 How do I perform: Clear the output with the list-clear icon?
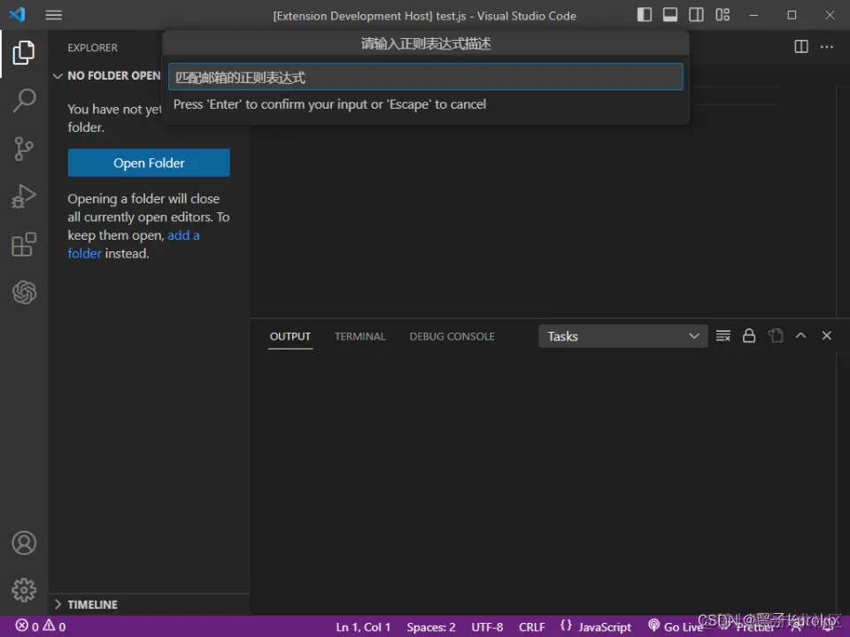point(723,336)
